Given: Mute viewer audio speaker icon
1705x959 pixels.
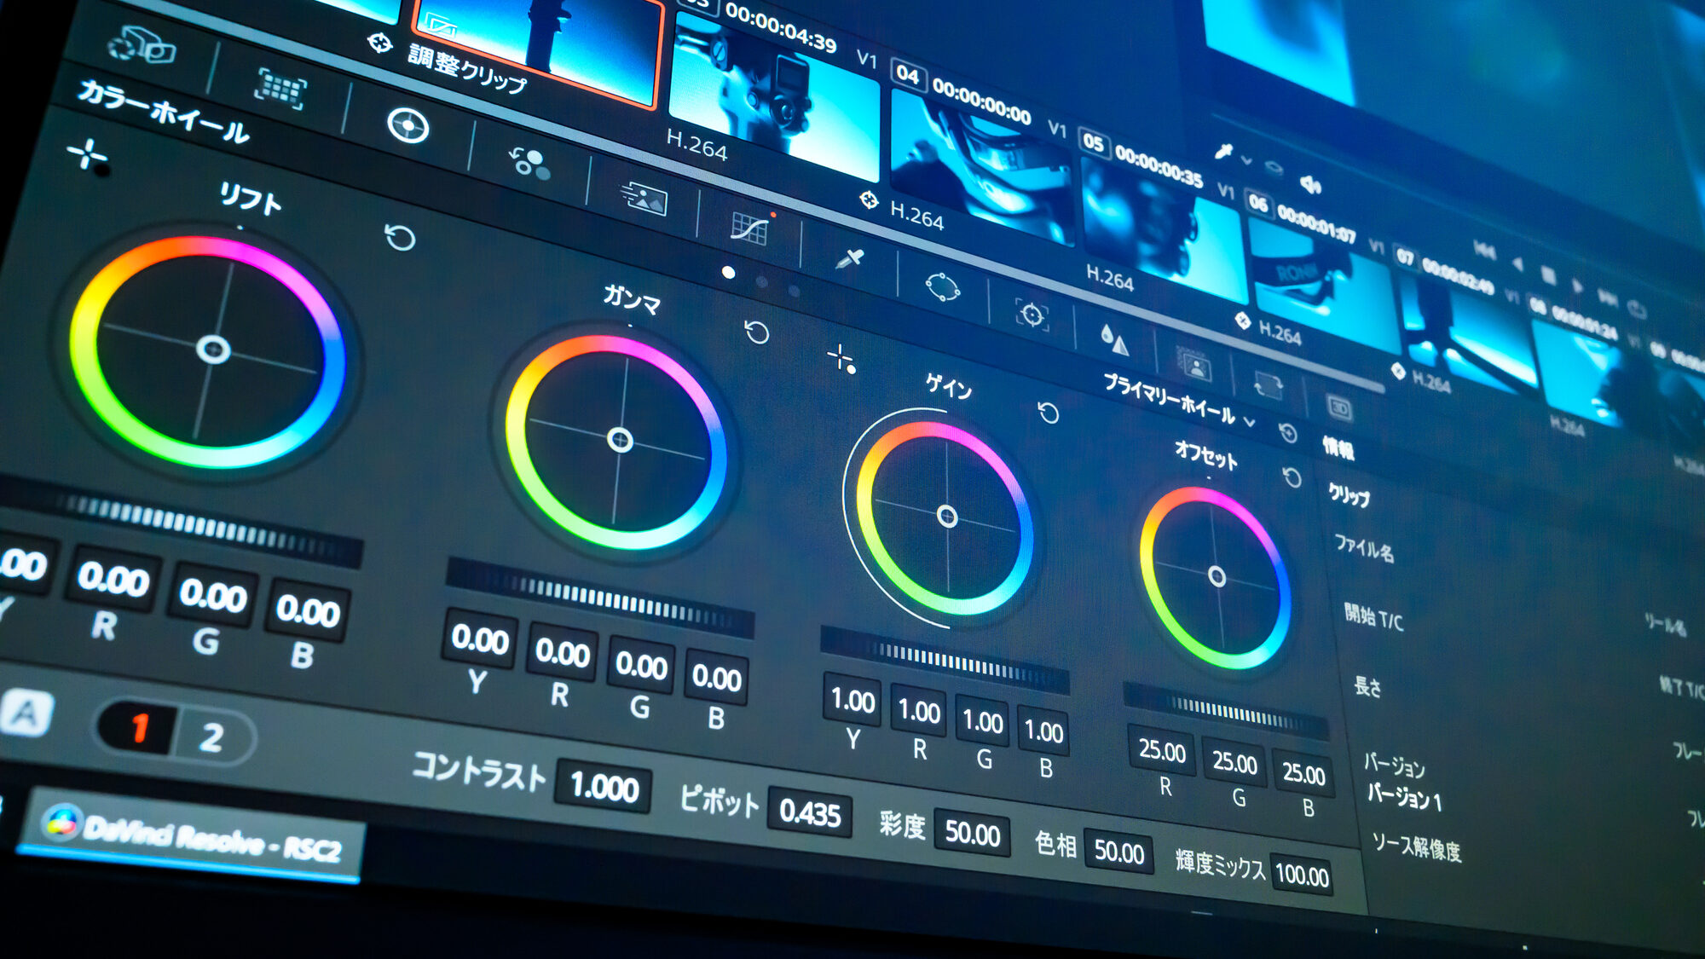Looking at the screenshot, I should 1309,183.
